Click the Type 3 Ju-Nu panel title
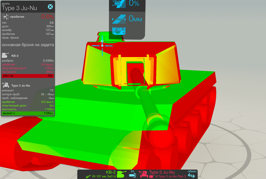Image resolution: width=266 pixels, height=179 pixels. pos(19,8)
